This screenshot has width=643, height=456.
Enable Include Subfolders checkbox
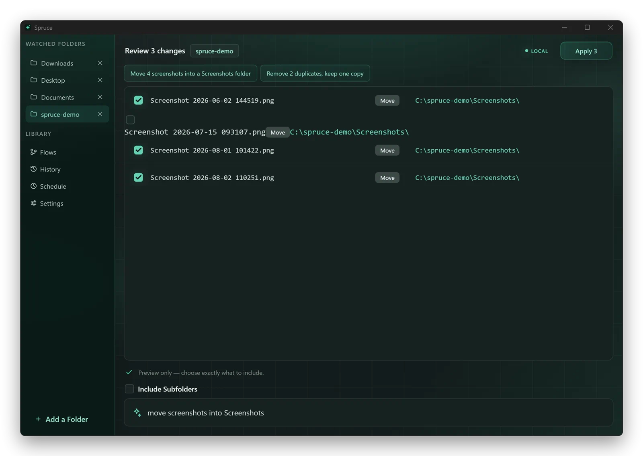(129, 389)
